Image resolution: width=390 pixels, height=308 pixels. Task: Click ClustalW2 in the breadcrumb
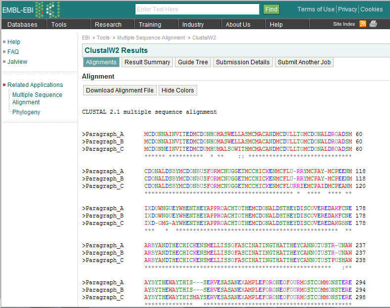[x=204, y=38]
